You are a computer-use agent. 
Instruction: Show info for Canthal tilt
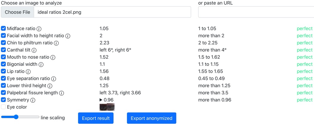click(34, 50)
